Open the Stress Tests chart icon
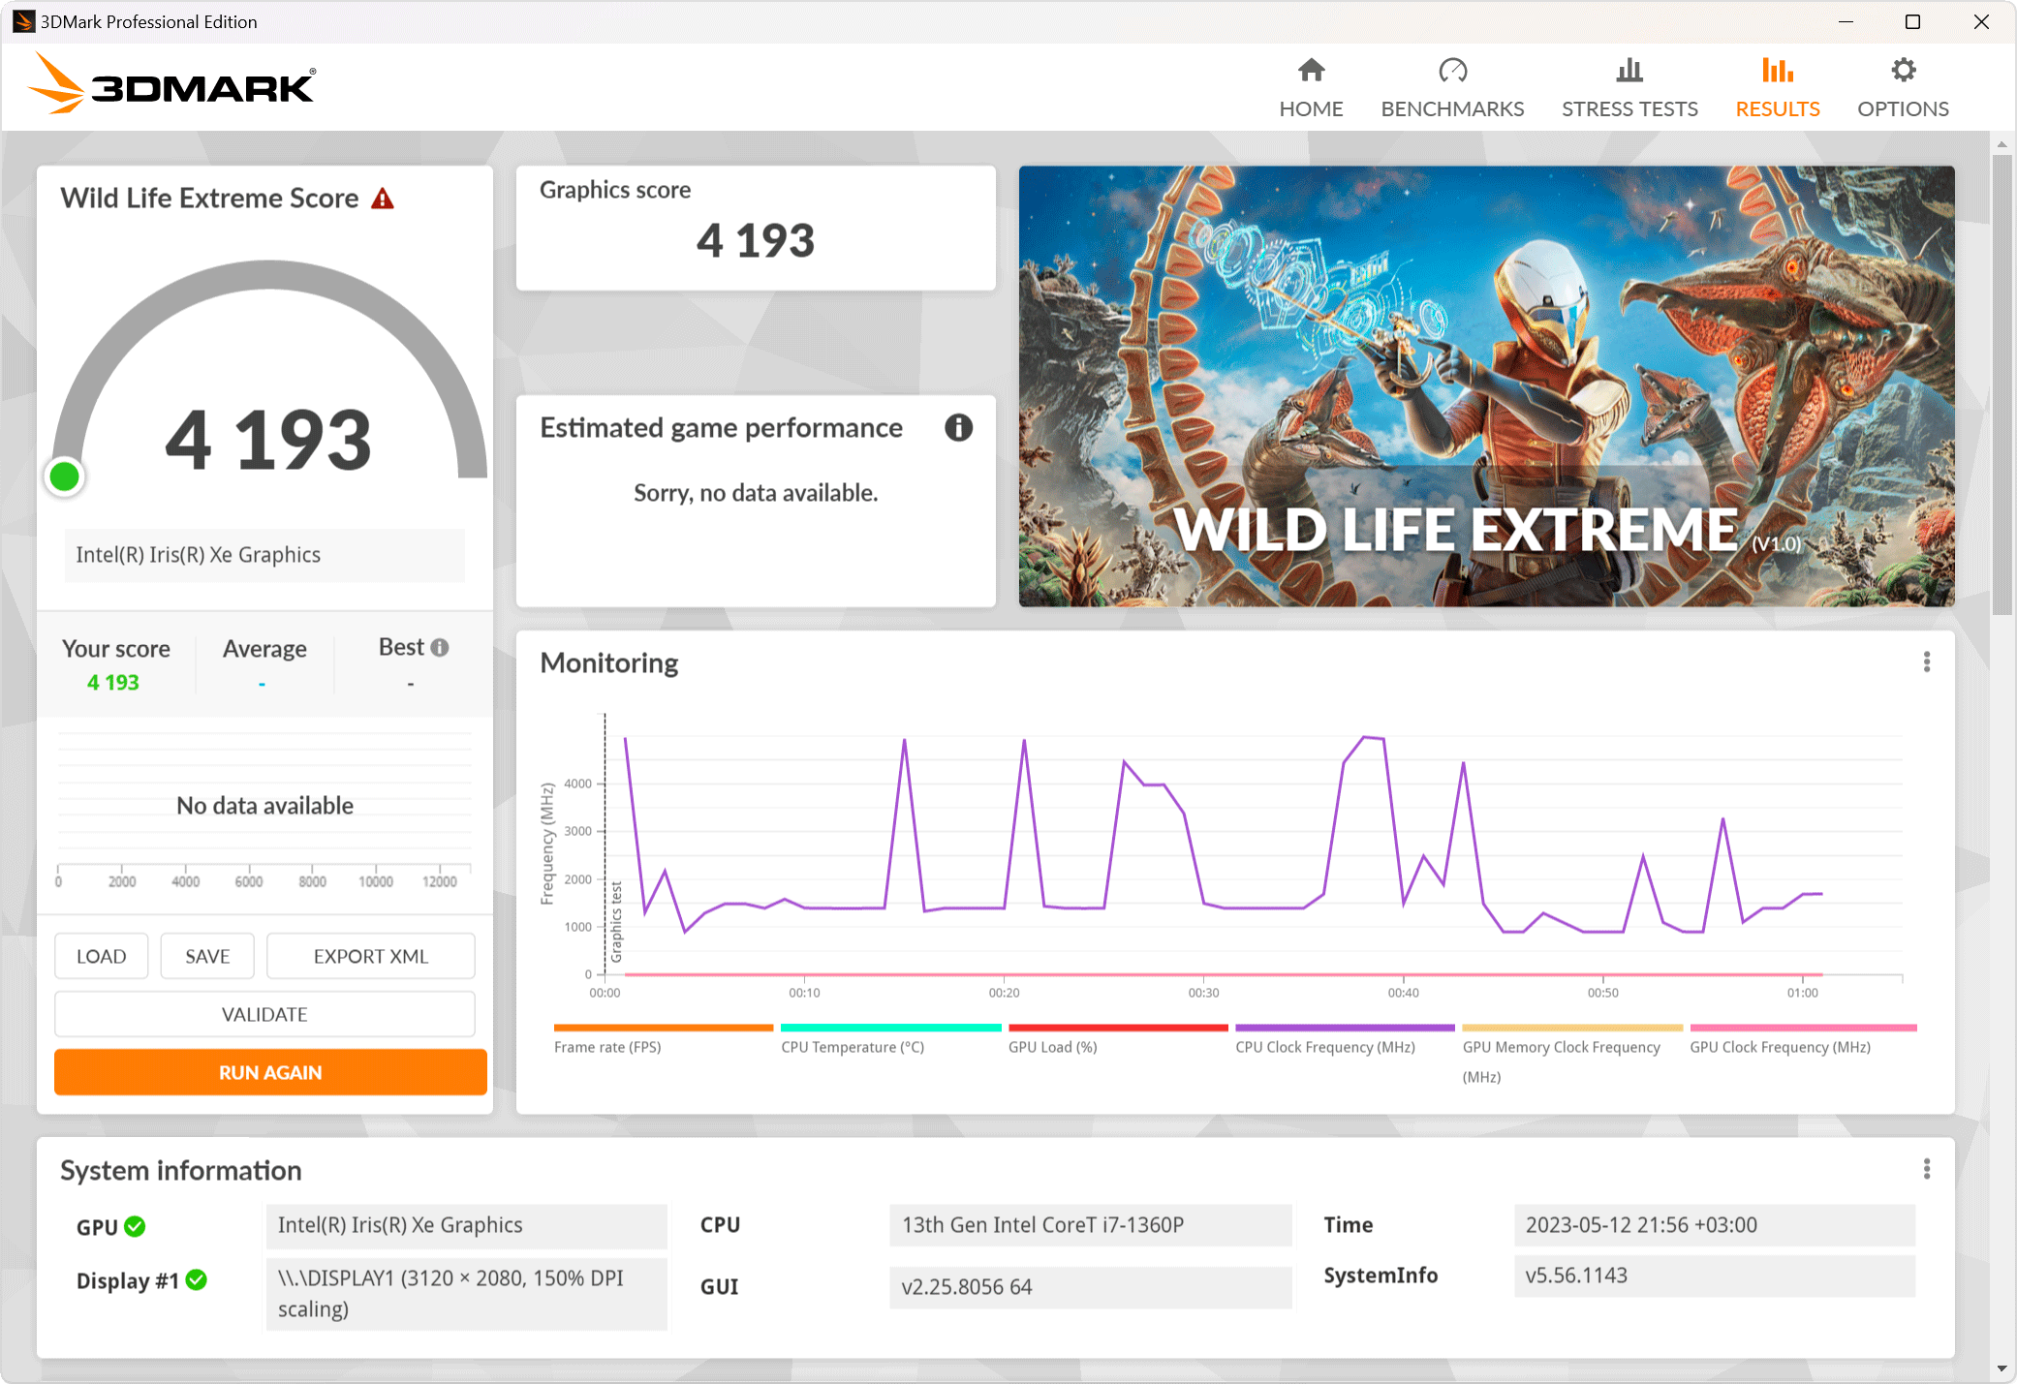 tap(1629, 71)
